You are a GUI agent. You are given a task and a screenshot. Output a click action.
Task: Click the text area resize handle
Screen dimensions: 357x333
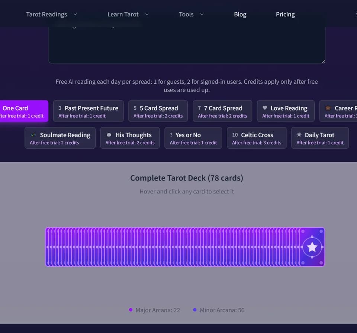[323, 62]
